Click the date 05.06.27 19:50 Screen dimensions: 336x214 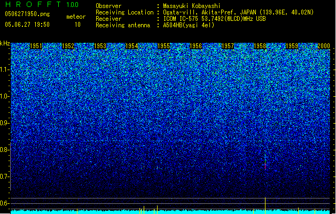click(27, 24)
